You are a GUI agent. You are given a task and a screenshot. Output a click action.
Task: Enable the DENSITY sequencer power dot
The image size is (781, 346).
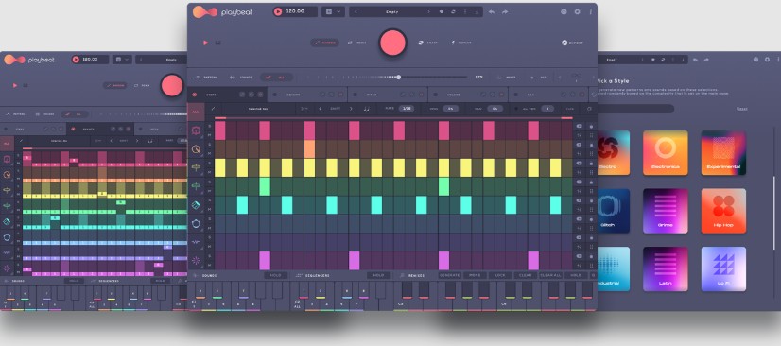point(274,95)
